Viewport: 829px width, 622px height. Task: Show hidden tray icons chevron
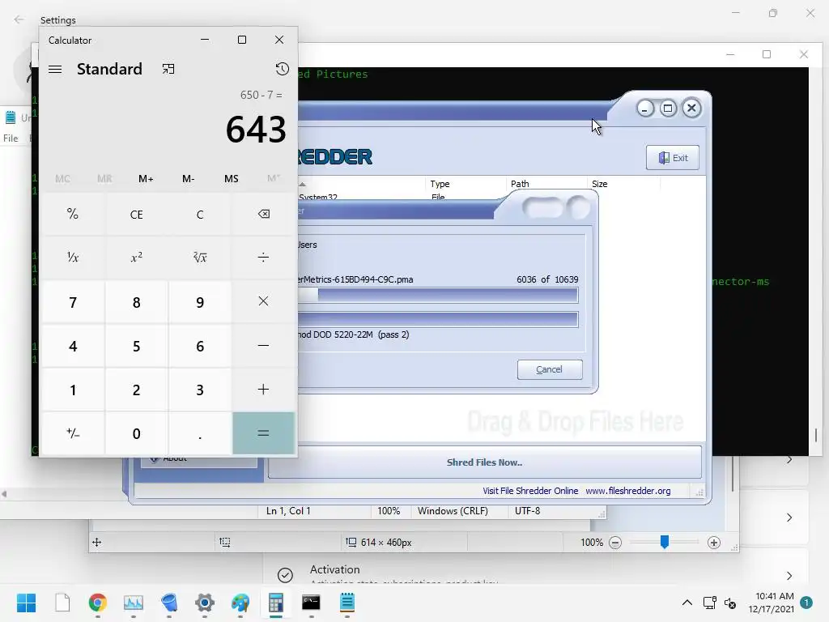click(687, 603)
